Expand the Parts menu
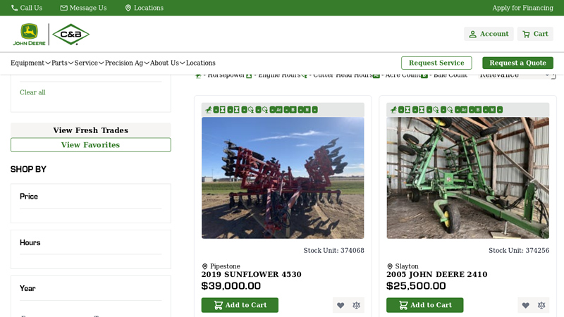 pyautogui.click(x=62, y=63)
